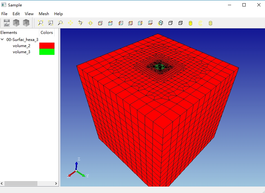The height and width of the screenshot is (193, 265).
Task: Collapse the 00-Surfac_hexa_3 tree node
Action: 3,39
